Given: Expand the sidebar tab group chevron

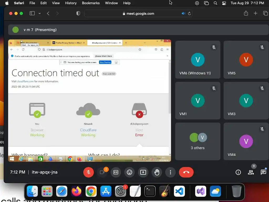Looking at the screenshot, I should (40, 13).
